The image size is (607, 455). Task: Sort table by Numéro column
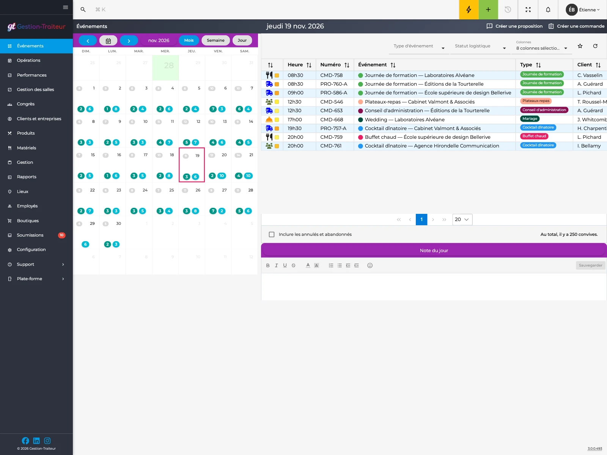(x=347, y=65)
